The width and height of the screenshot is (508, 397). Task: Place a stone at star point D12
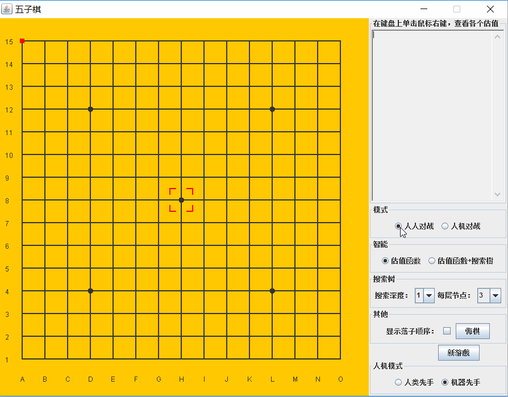[90, 109]
